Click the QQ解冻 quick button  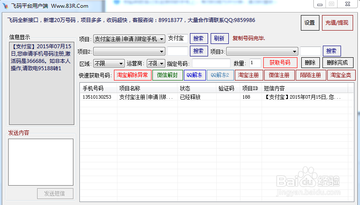coord(195,75)
